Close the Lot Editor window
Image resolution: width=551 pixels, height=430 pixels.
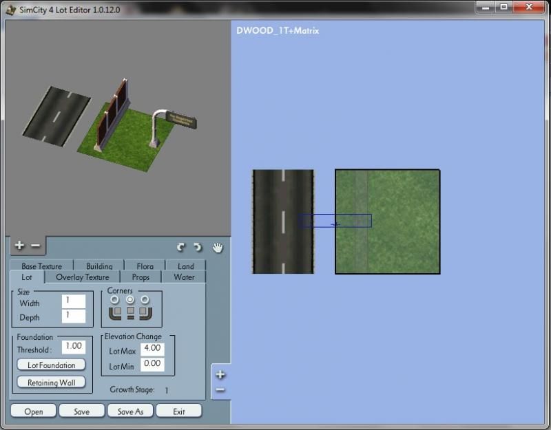(529, 8)
